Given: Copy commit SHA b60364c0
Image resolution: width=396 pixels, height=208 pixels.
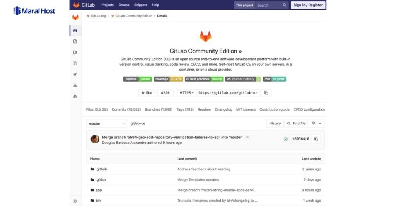Looking at the screenshot, I should [316, 139].
